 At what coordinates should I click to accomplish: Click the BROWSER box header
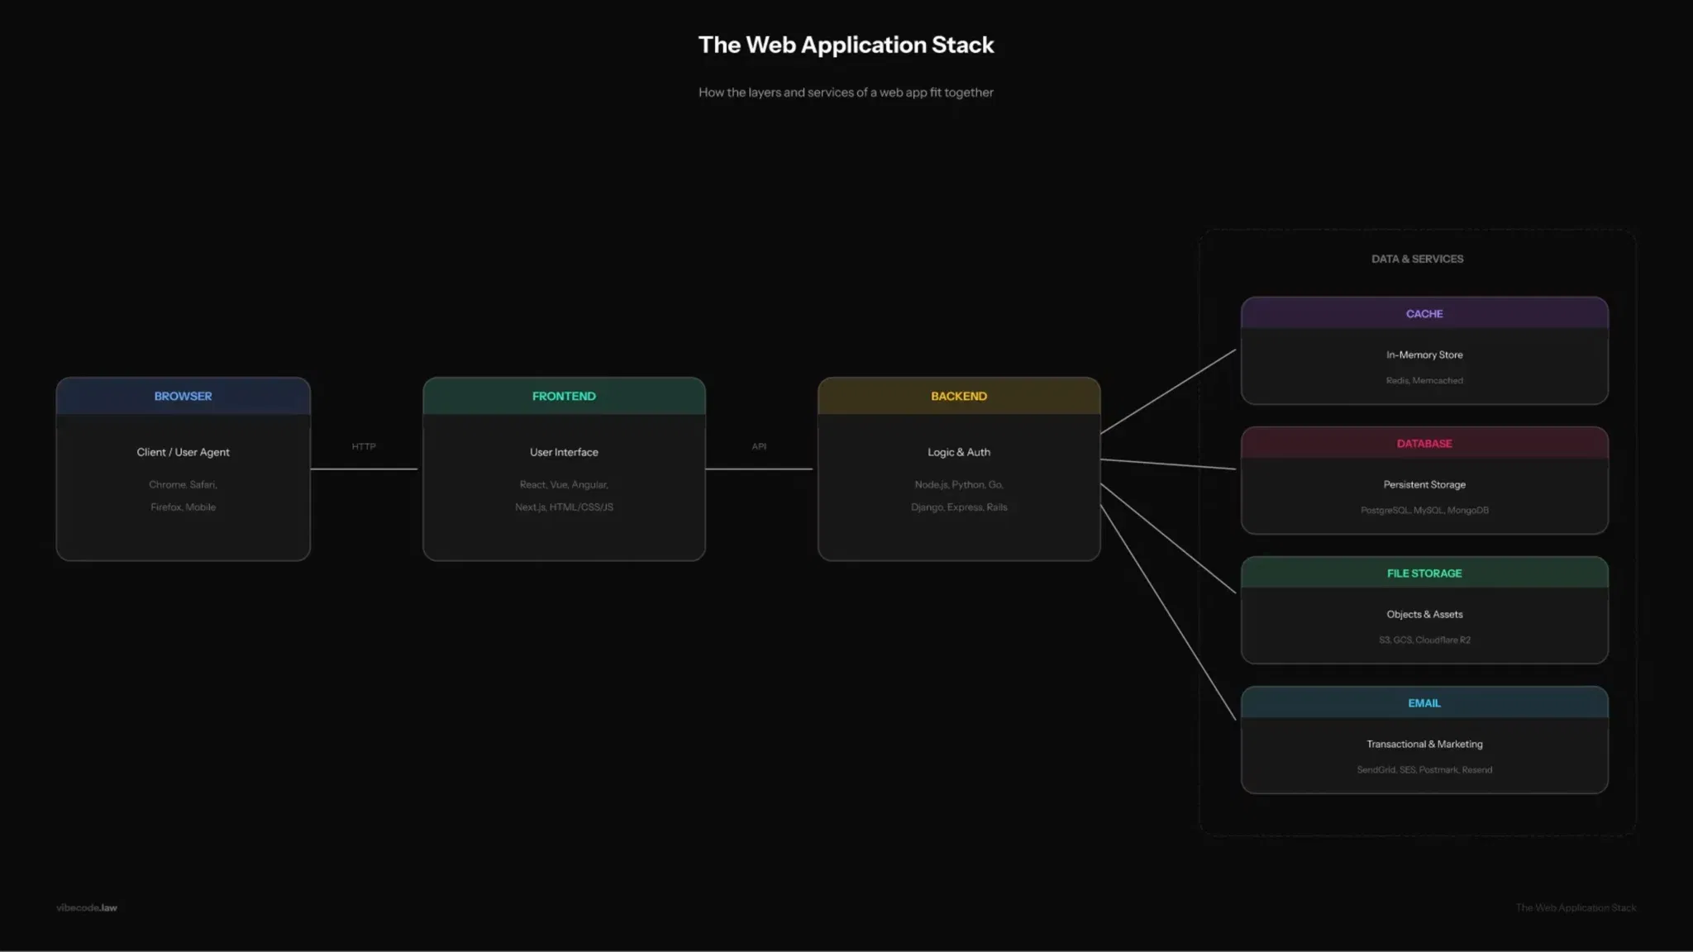[183, 396]
